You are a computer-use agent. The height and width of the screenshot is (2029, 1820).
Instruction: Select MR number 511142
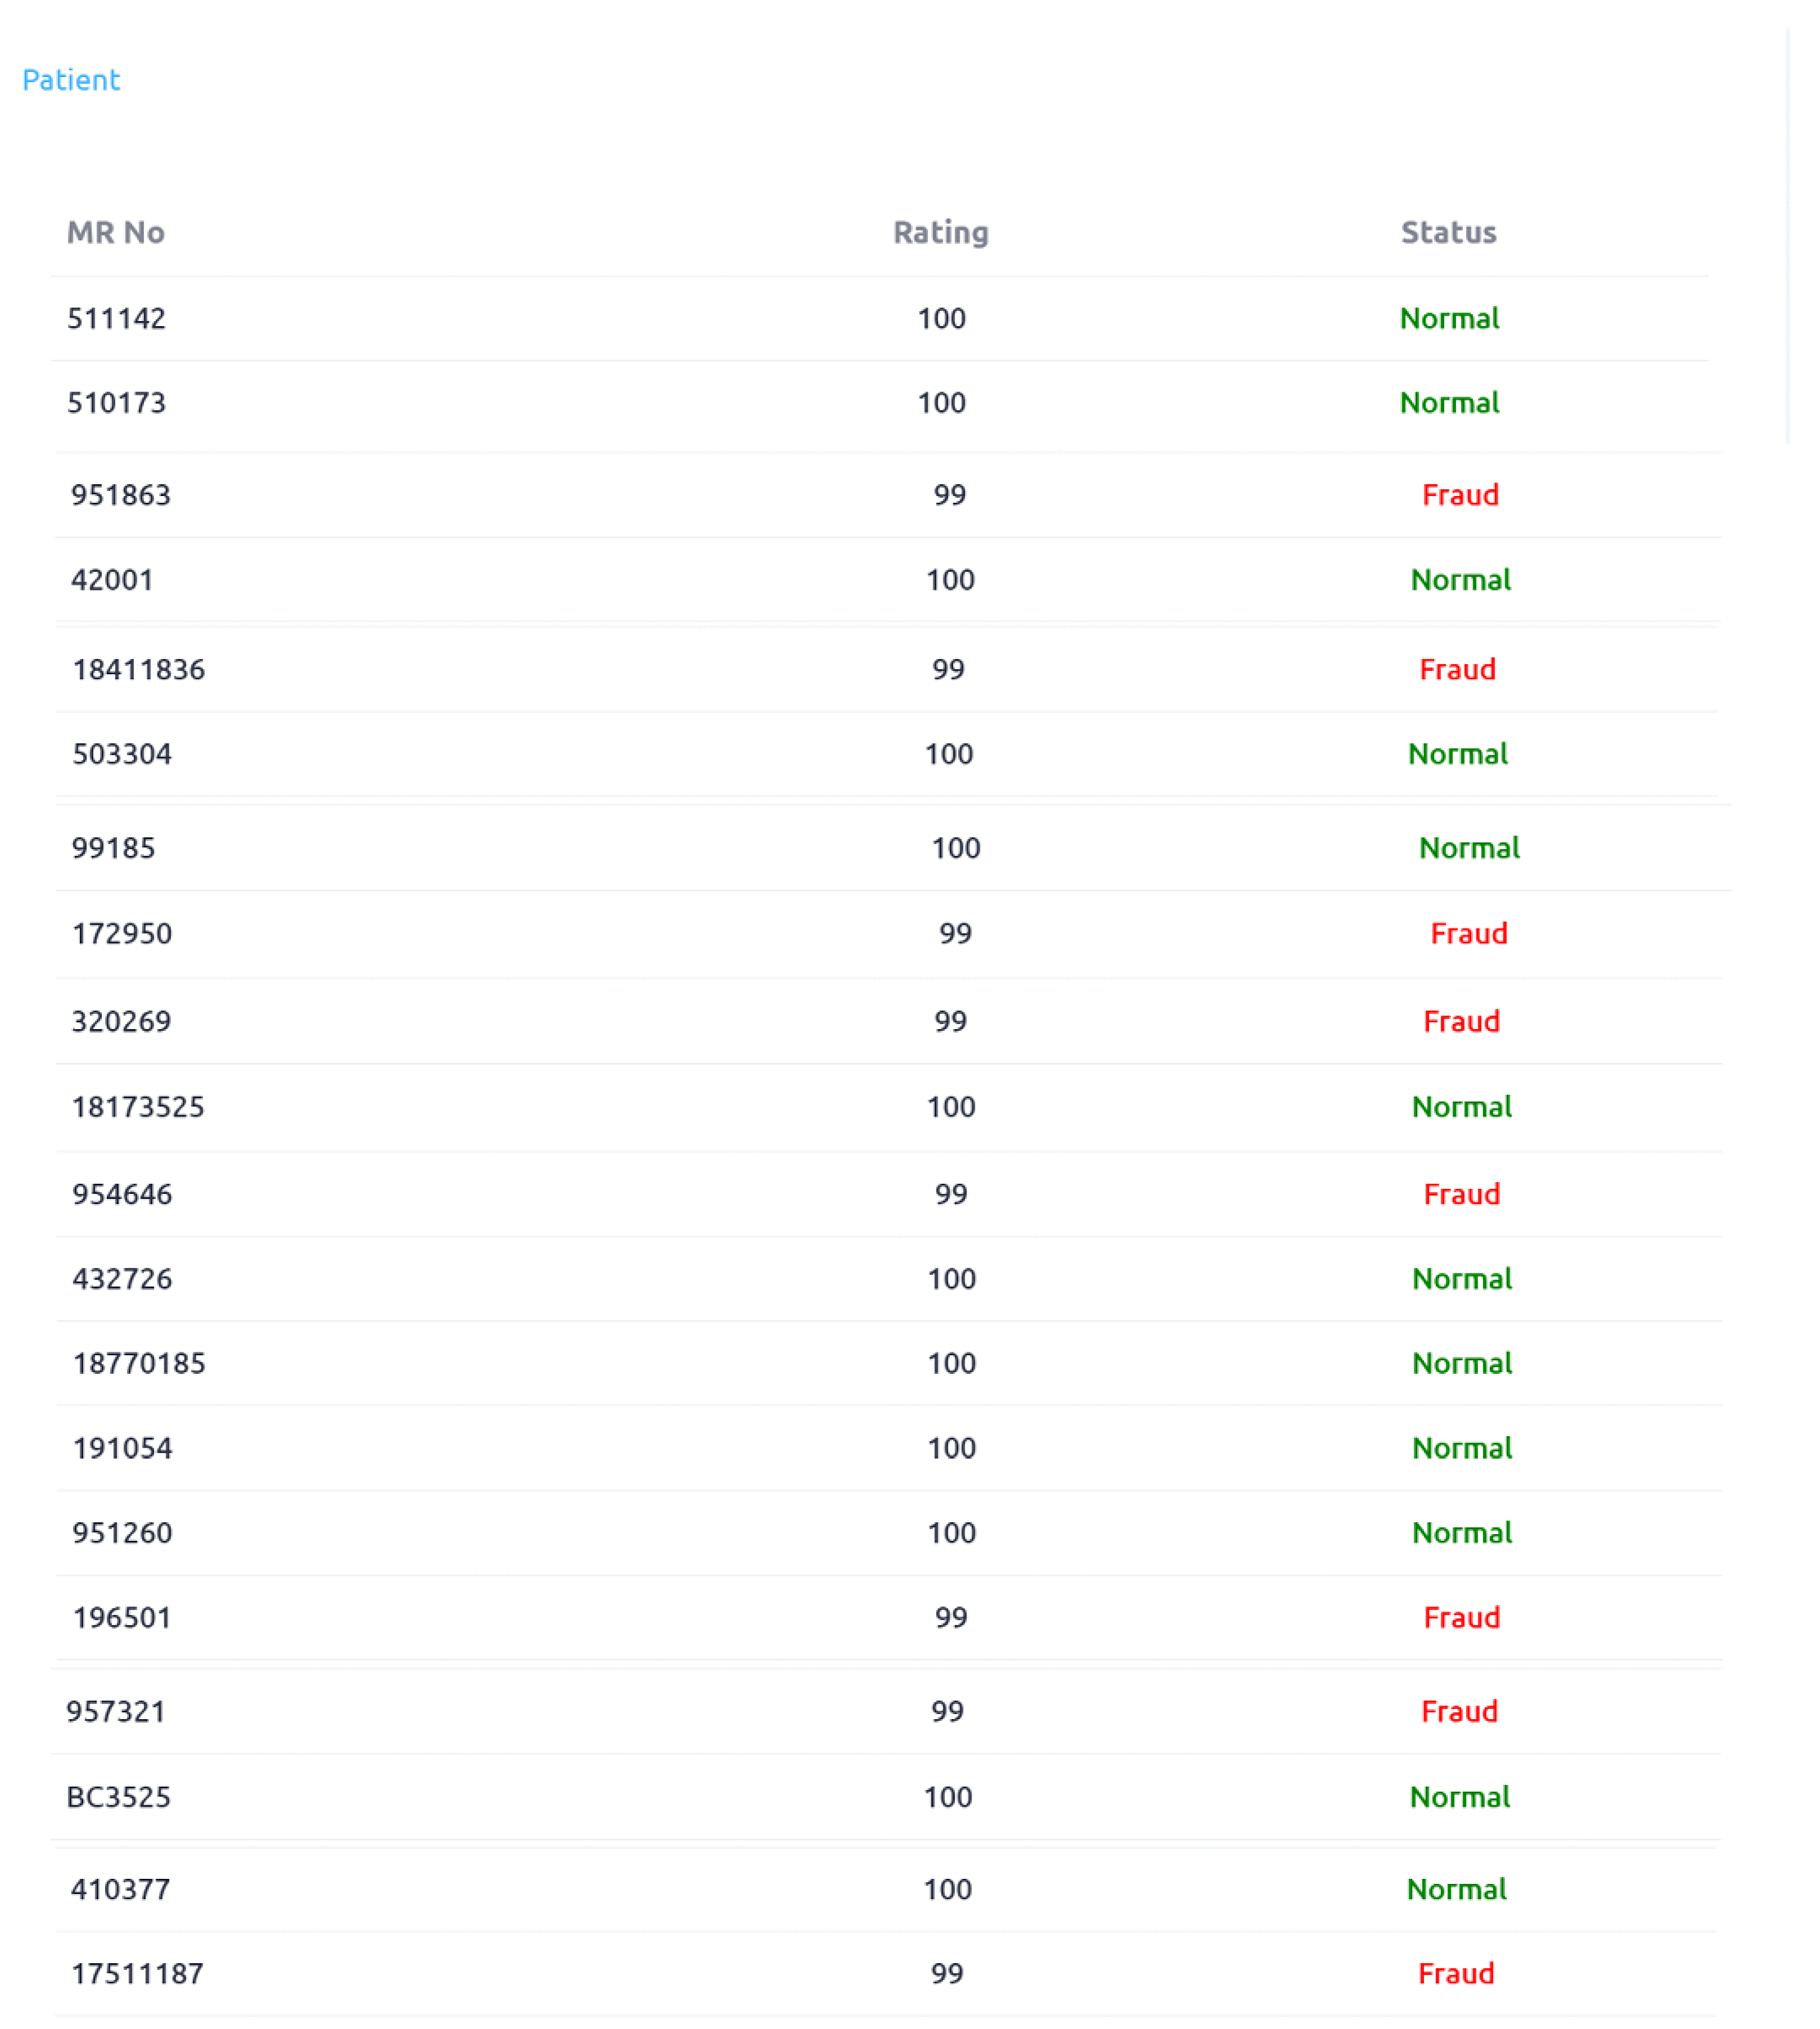click(x=117, y=319)
